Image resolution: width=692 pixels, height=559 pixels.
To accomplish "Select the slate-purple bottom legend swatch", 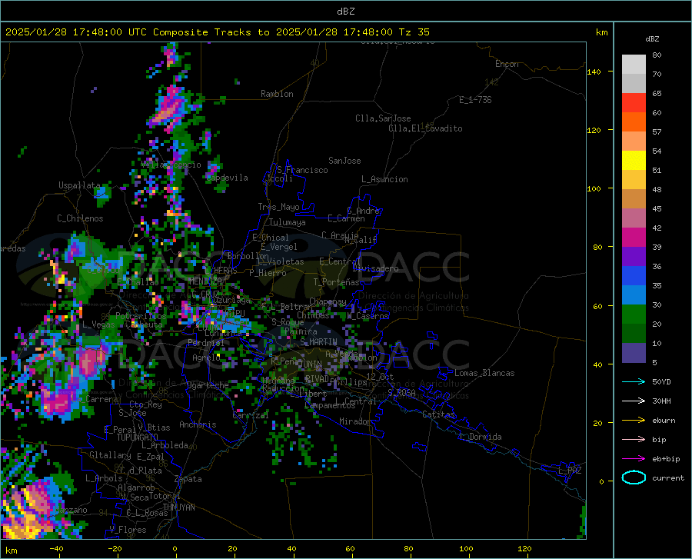I will pos(634,353).
